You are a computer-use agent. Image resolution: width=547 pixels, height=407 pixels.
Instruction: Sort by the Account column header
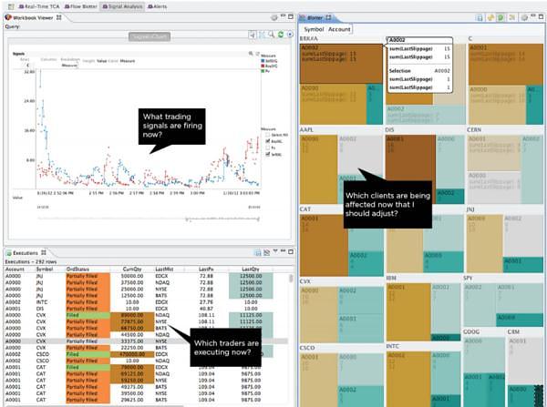tap(15, 269)
